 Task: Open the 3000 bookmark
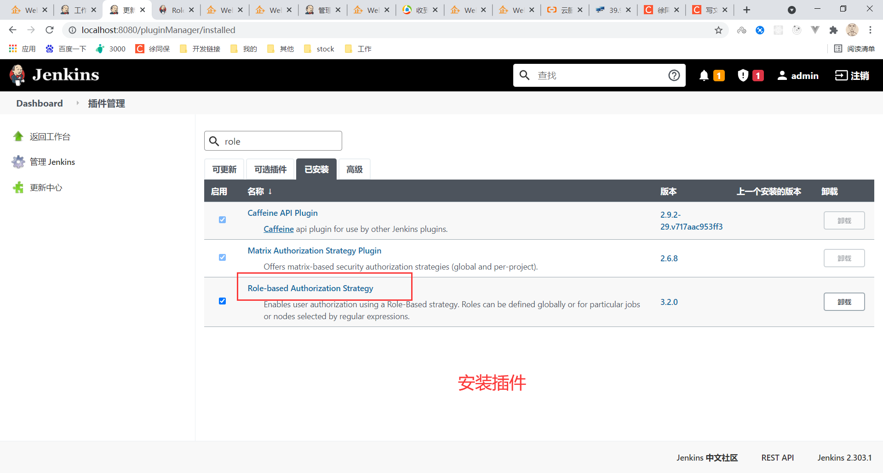[x=110, y=49]
